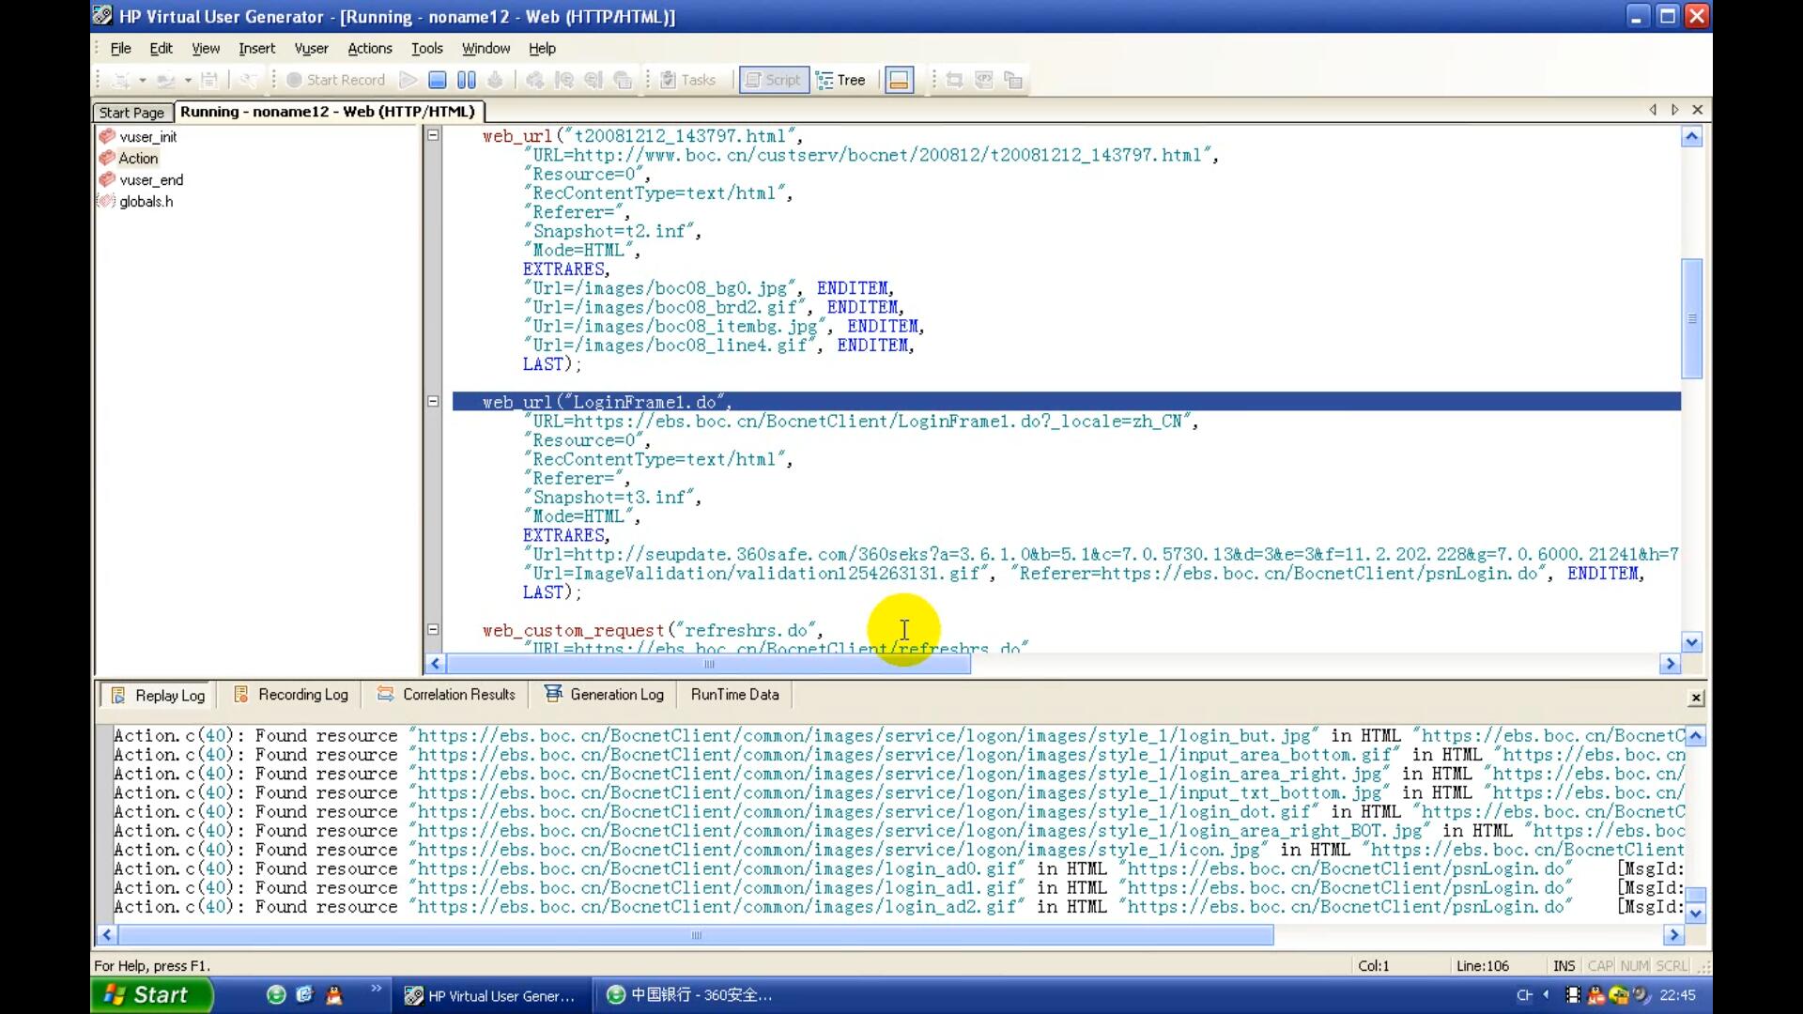The image size is (1803, 1014).
Task: Click the tab strip scroll left arrow
Action: [x=1653, y=110]
